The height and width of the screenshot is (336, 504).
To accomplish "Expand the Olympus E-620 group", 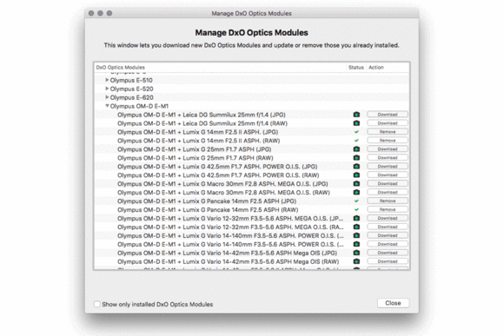I will pos(107,97).
